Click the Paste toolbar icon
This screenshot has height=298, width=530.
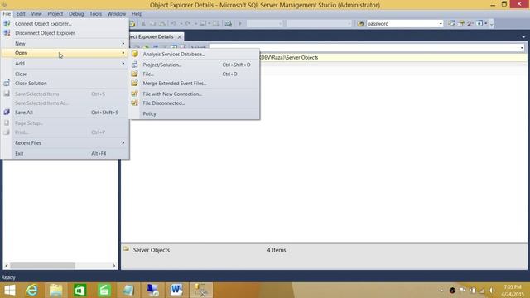click(x=162, y=24)
